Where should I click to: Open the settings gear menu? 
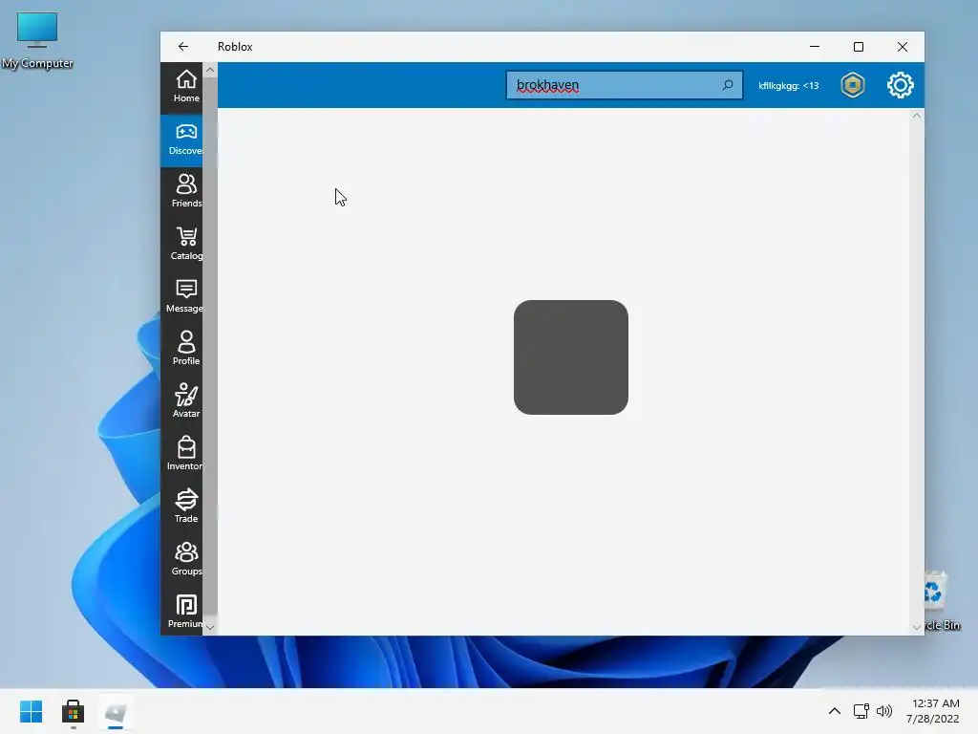900,85
